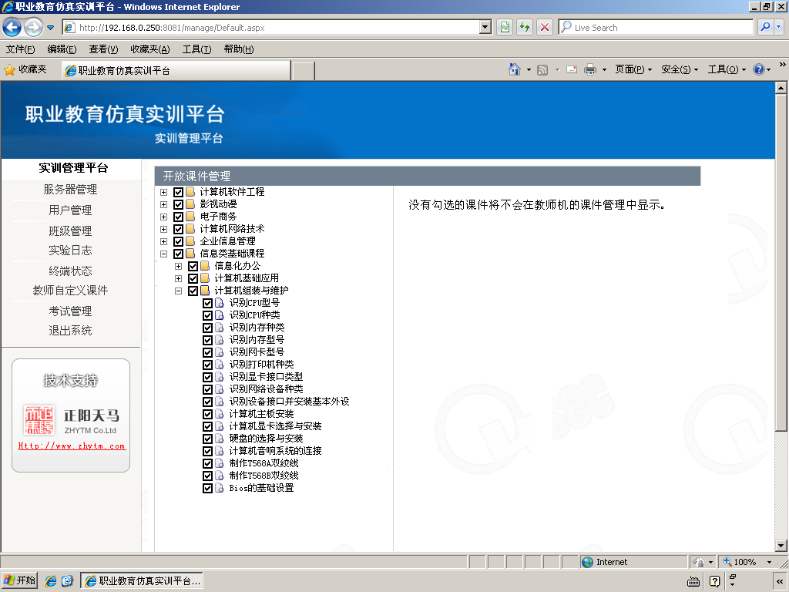Viewport: 789px width, 592px height.
Task: Open the 查看(V) menu
Action: coord(103,49)
